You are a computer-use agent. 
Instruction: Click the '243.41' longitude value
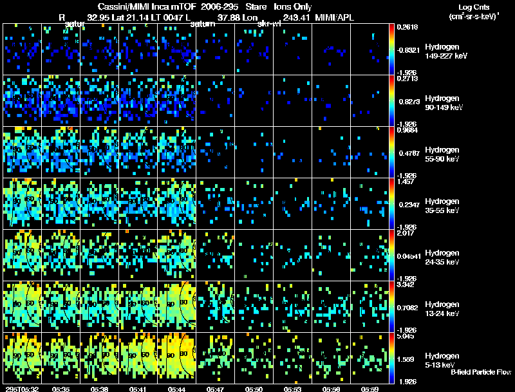[296, 17]
